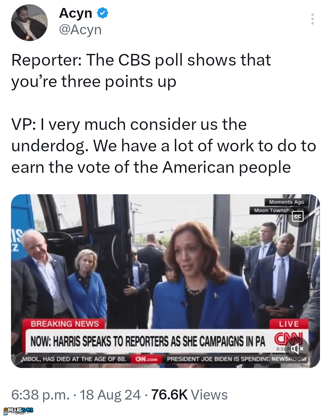Click the Moments Ago label on video
This screenshot has width=331, height=417.
287,202
